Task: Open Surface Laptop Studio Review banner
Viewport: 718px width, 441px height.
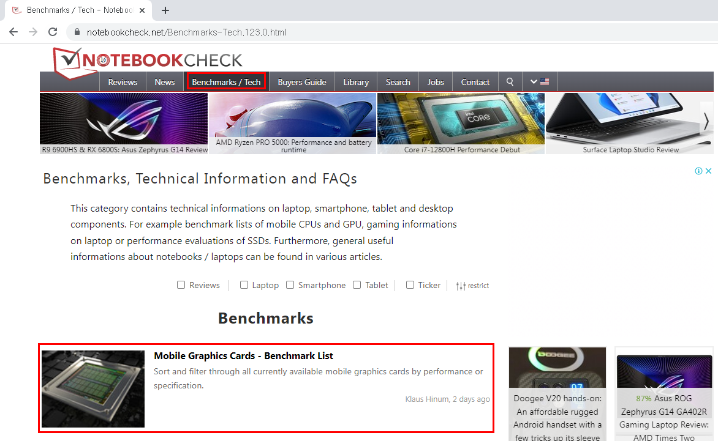Action: 630,124
